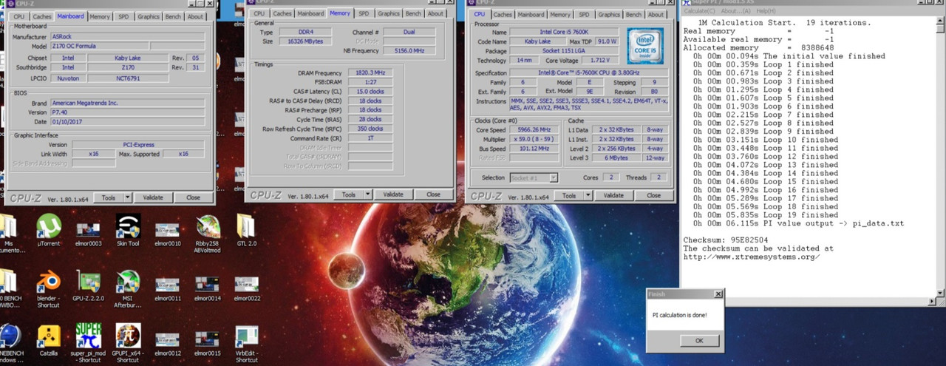Click the 'PI calculation is done!' message

679,315
